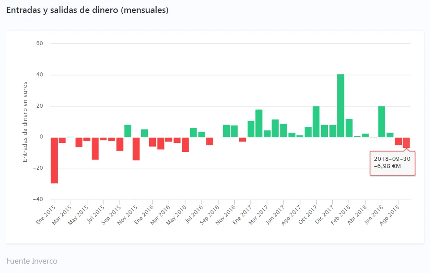Click the long red bar between May and Jul 2015
The image size is (430, 273).
pyautogui.click(x=95, y=148)
